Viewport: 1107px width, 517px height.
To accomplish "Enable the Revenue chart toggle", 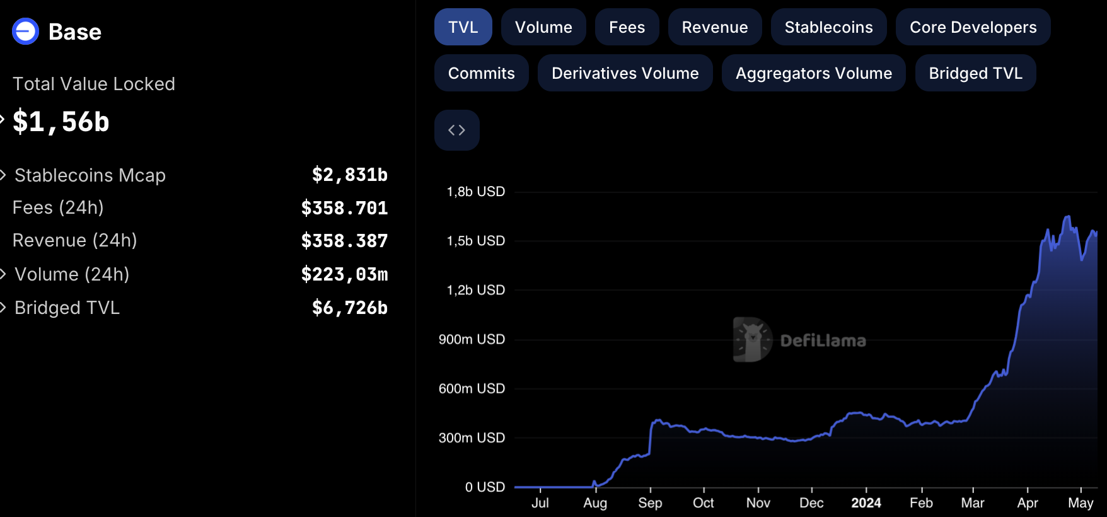I will [715, 27].
